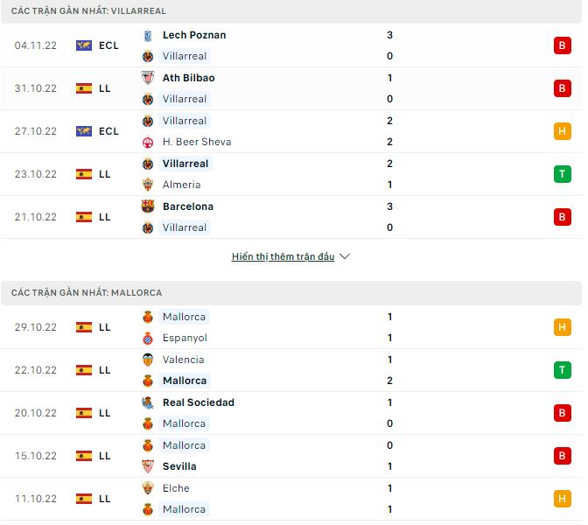Click the Elche club crest

[148, 488]
